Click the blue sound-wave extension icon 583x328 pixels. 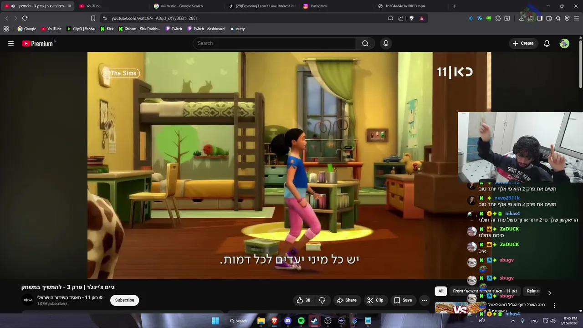coord(470,18)
